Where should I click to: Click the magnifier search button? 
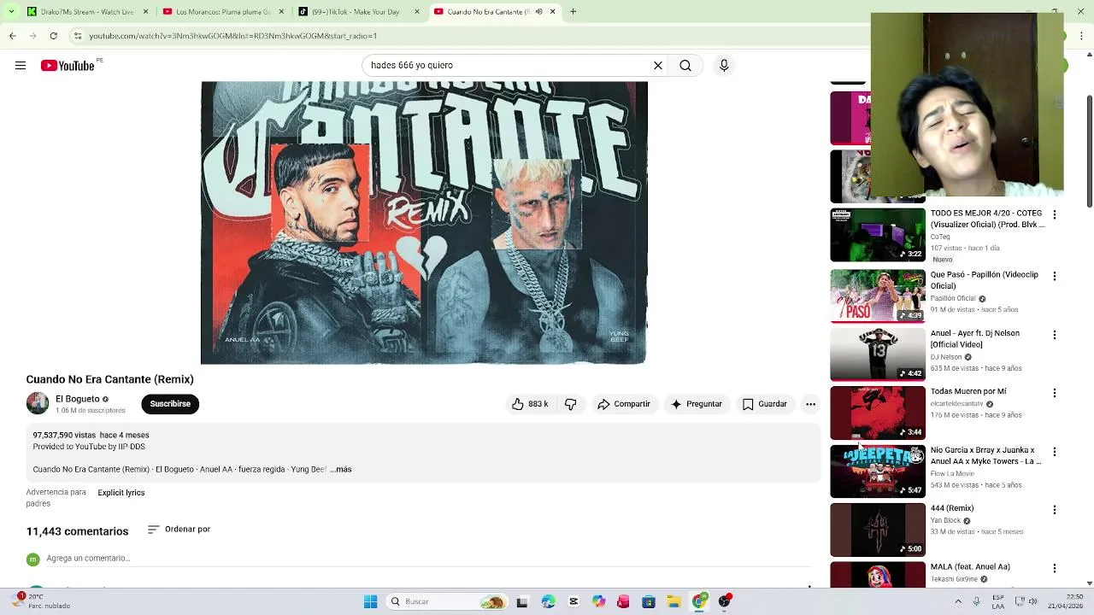(x=685, y=66)
